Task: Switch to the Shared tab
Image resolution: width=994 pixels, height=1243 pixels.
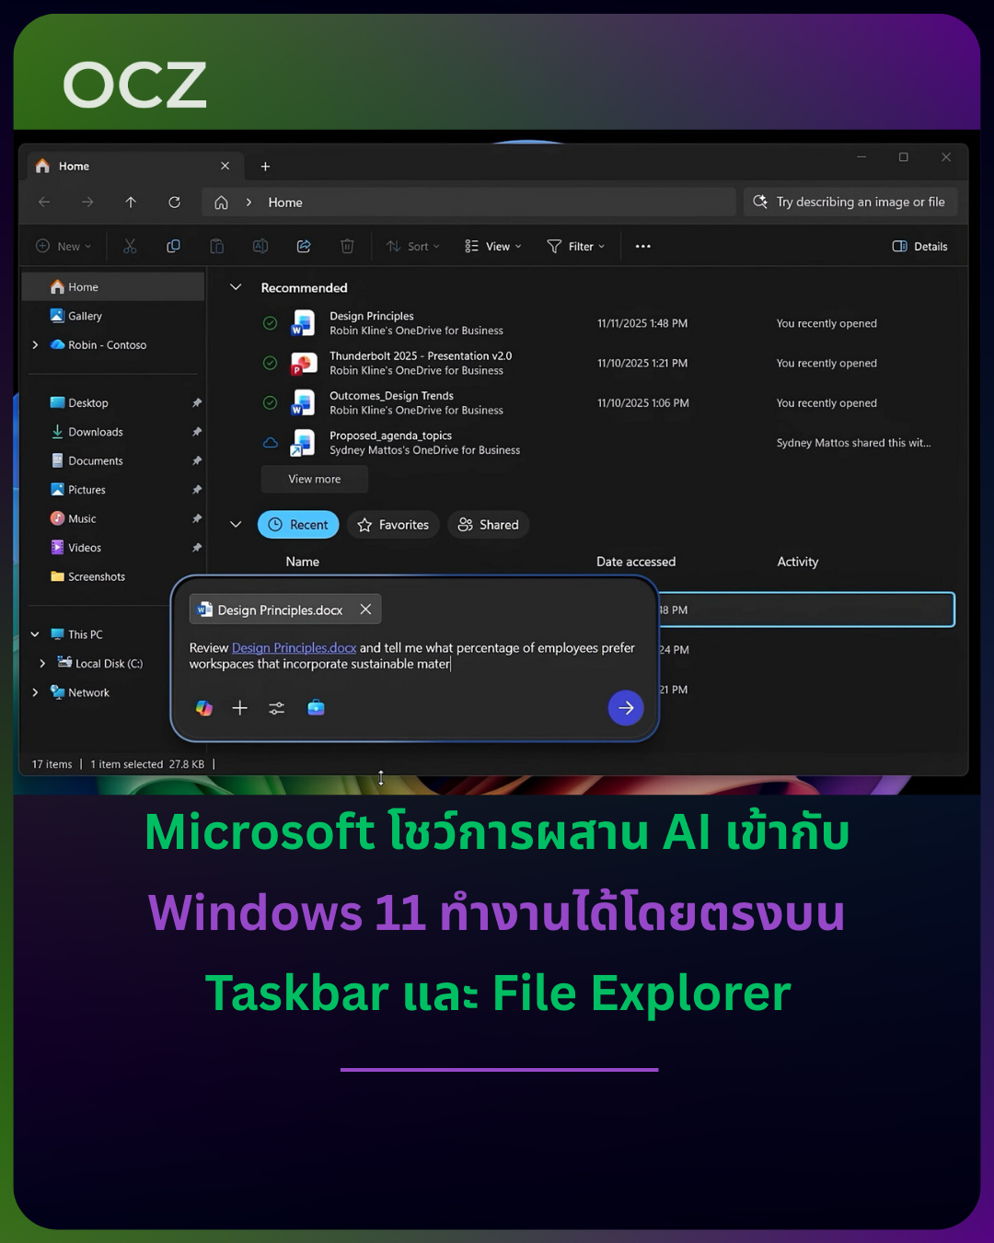Action: click(489, 525)
